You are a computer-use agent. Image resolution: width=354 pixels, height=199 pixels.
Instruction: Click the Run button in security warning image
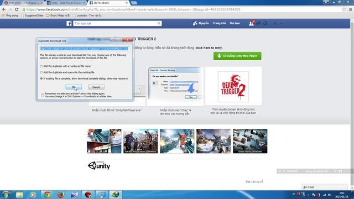pyautogui.click(x=191, y=97)
